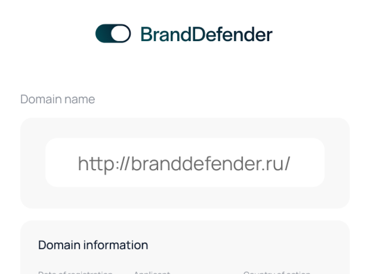The height and width of the screenshot is (274, 370).
Task: Click the BrandDefender wordmark text
Action: point(206,34)
